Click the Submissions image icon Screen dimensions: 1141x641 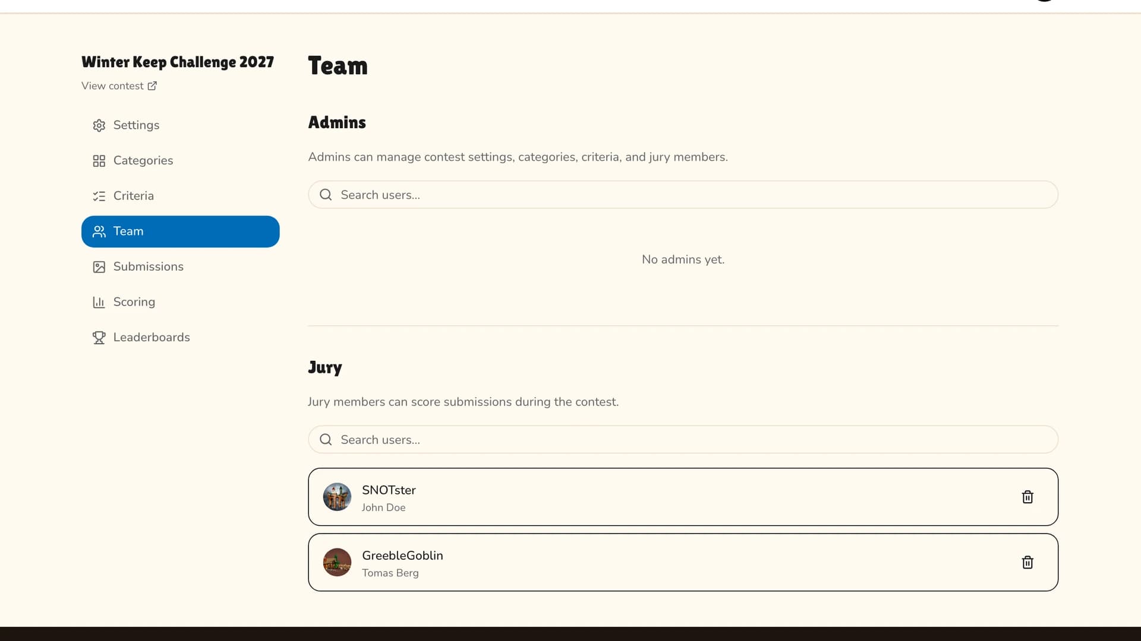click(x=99, y=267)
